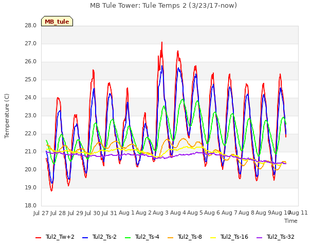Click the Aug 8 x-axis date label

246,213
